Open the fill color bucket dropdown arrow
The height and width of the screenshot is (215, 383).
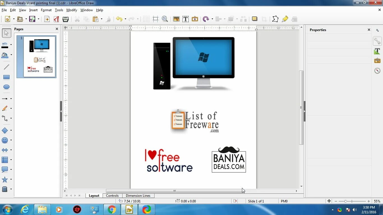pyautogui.click(x=11, y=55)
